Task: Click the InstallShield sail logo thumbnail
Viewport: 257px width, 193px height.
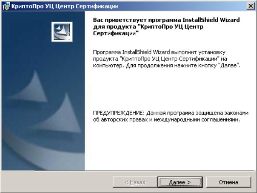Action: pos(62,32)
